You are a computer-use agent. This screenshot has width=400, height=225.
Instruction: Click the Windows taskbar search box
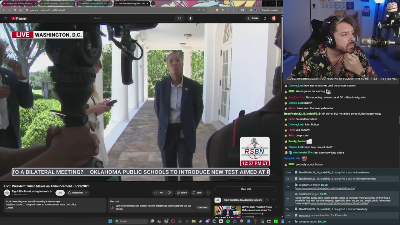[x=131, y=221]
